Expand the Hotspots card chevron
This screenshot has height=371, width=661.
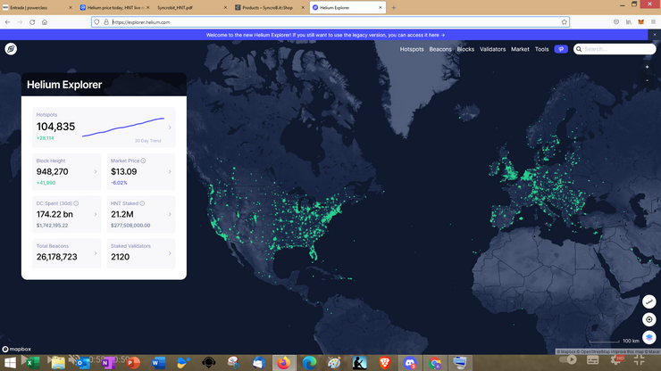tap(170, 128)
